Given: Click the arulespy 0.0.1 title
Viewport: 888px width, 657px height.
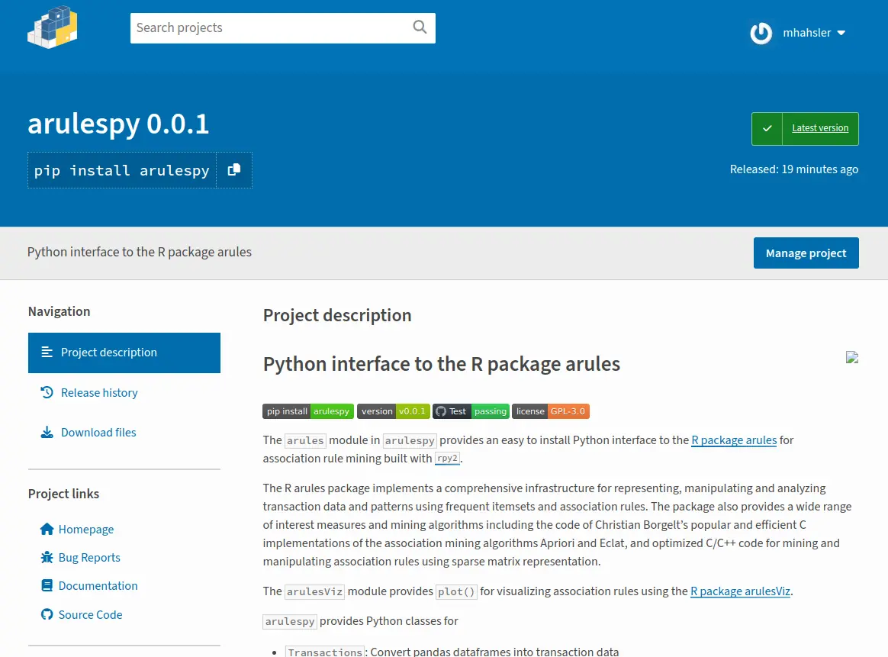Looking at the screenshot, I should pos(118,124).
